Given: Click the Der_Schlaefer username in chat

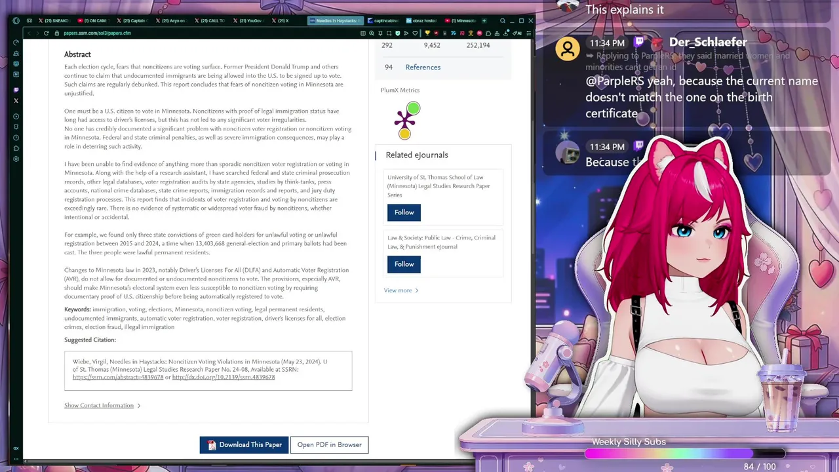Looking at the screenshot, I should [708, 42].
